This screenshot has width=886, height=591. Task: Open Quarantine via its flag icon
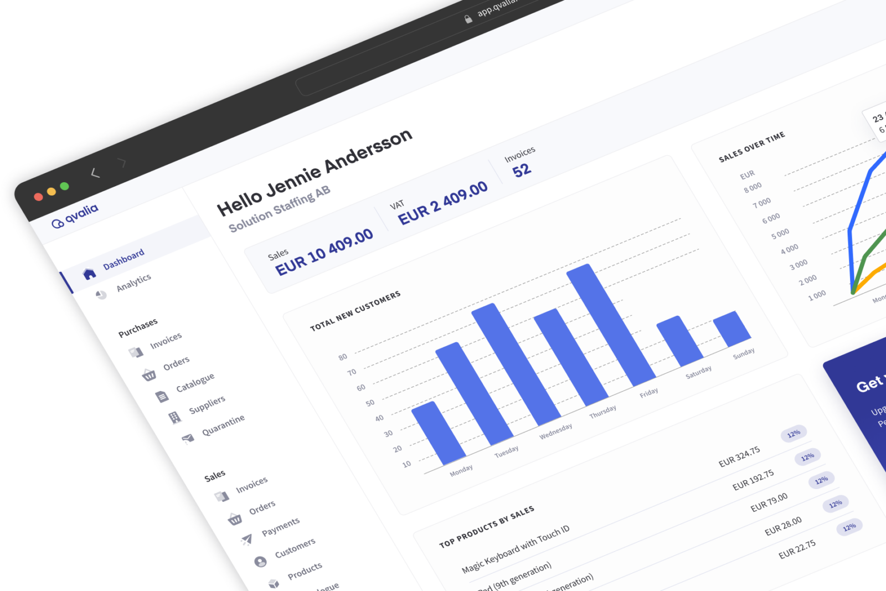click(x=187, y=438)
